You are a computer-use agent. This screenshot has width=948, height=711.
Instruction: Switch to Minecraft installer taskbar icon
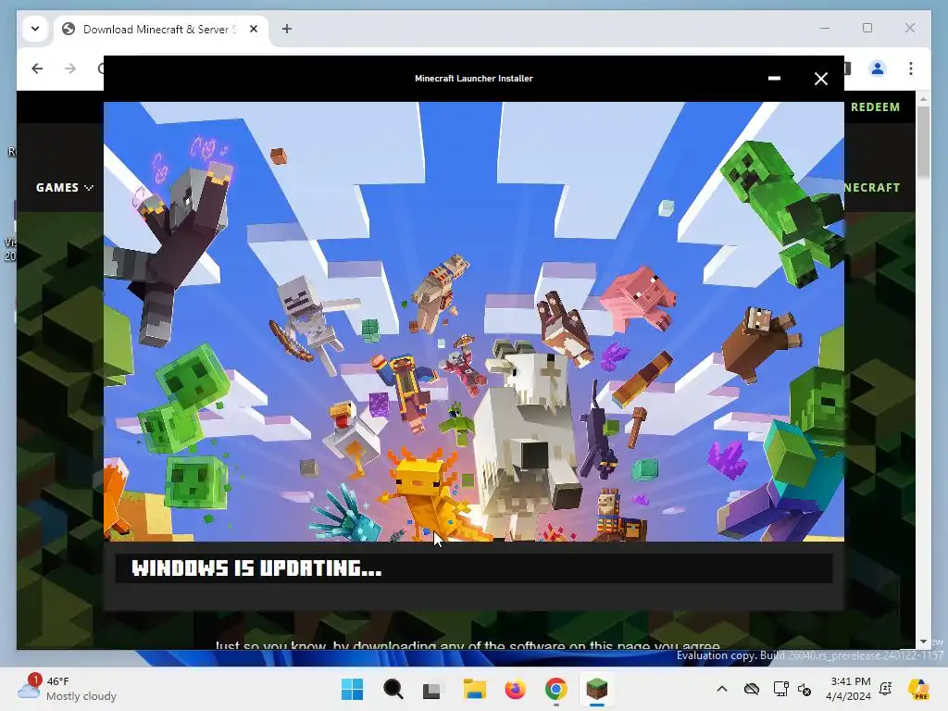click(x=597, y=689)
